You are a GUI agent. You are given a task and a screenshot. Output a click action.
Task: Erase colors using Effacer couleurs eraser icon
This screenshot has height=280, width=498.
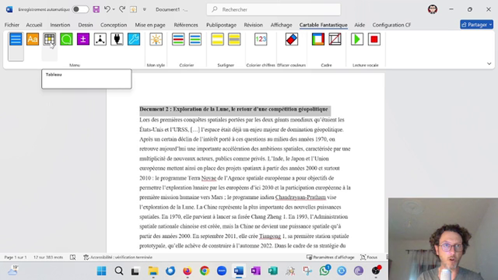tap(291, 39)
